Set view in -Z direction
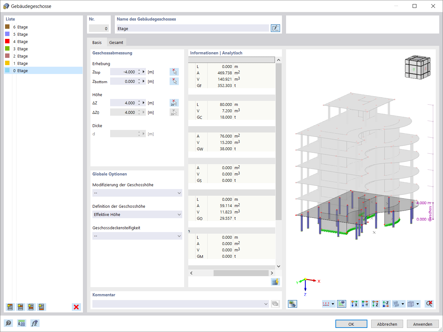This screenshot has width=443, height=332. coord(386,304)
